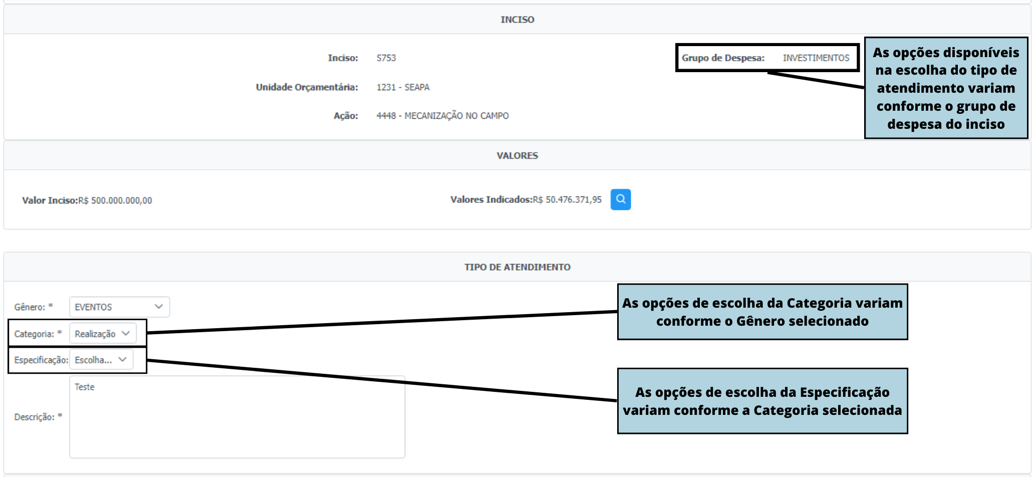Click the Grupo de Despesa label
Image resolution: width=1034 pixels, height=477 pixels.
[722, 58]
